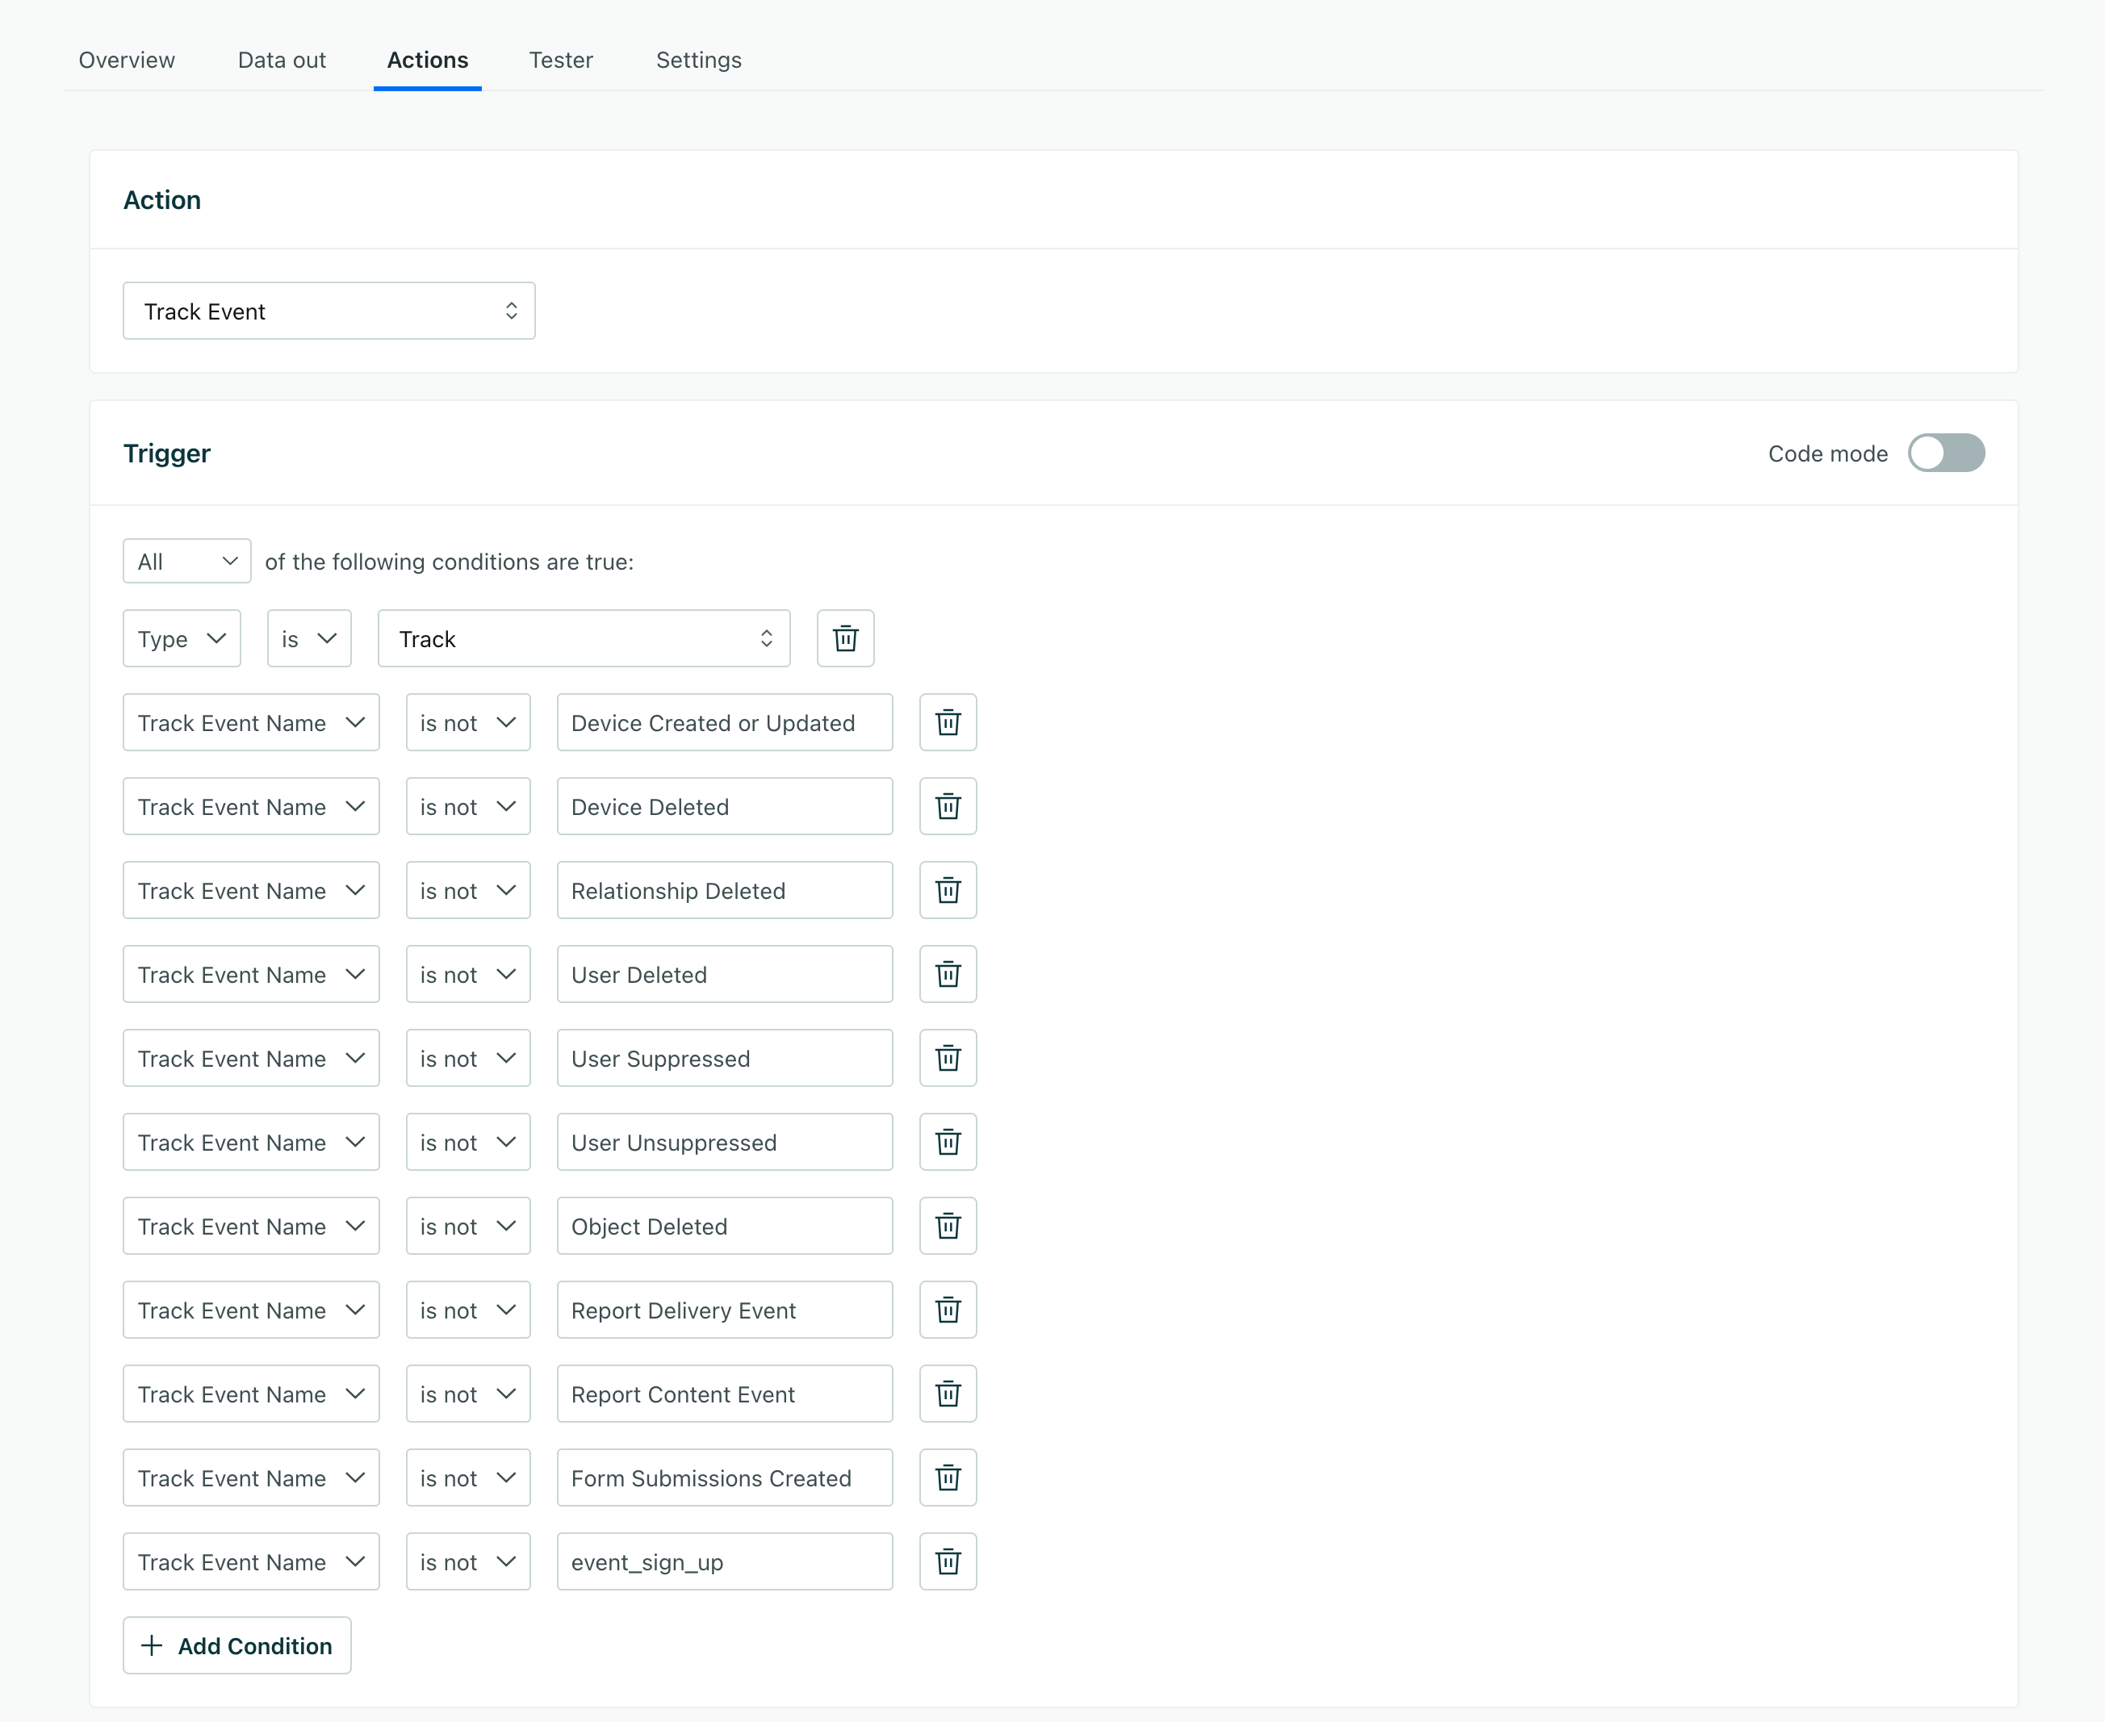This screenshot has height=1722, width=2105.
Task: Open the Track Event action dropdown
Action: click(x=329, y=311)
